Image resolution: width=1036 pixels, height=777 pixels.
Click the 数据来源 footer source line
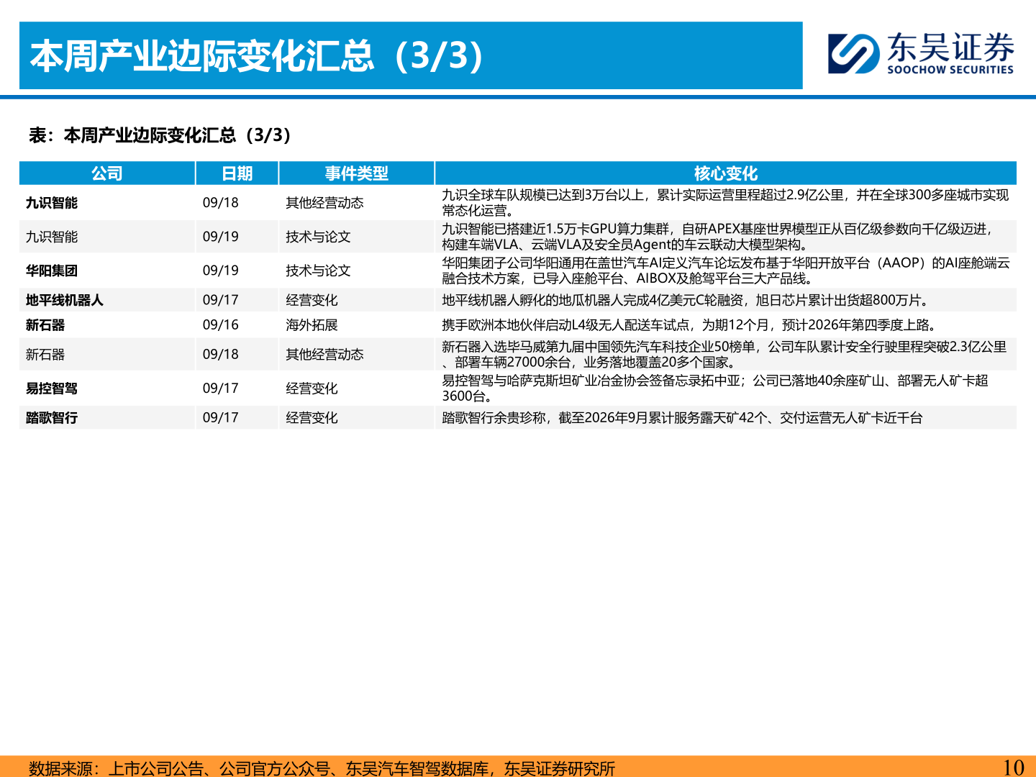click(322, 768)
